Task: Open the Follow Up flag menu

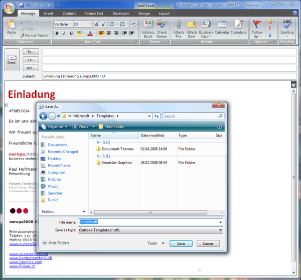Action: click(x=257, y=29)
